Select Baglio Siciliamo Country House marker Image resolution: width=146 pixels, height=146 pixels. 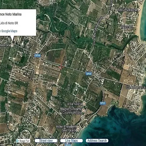[84, 111]
